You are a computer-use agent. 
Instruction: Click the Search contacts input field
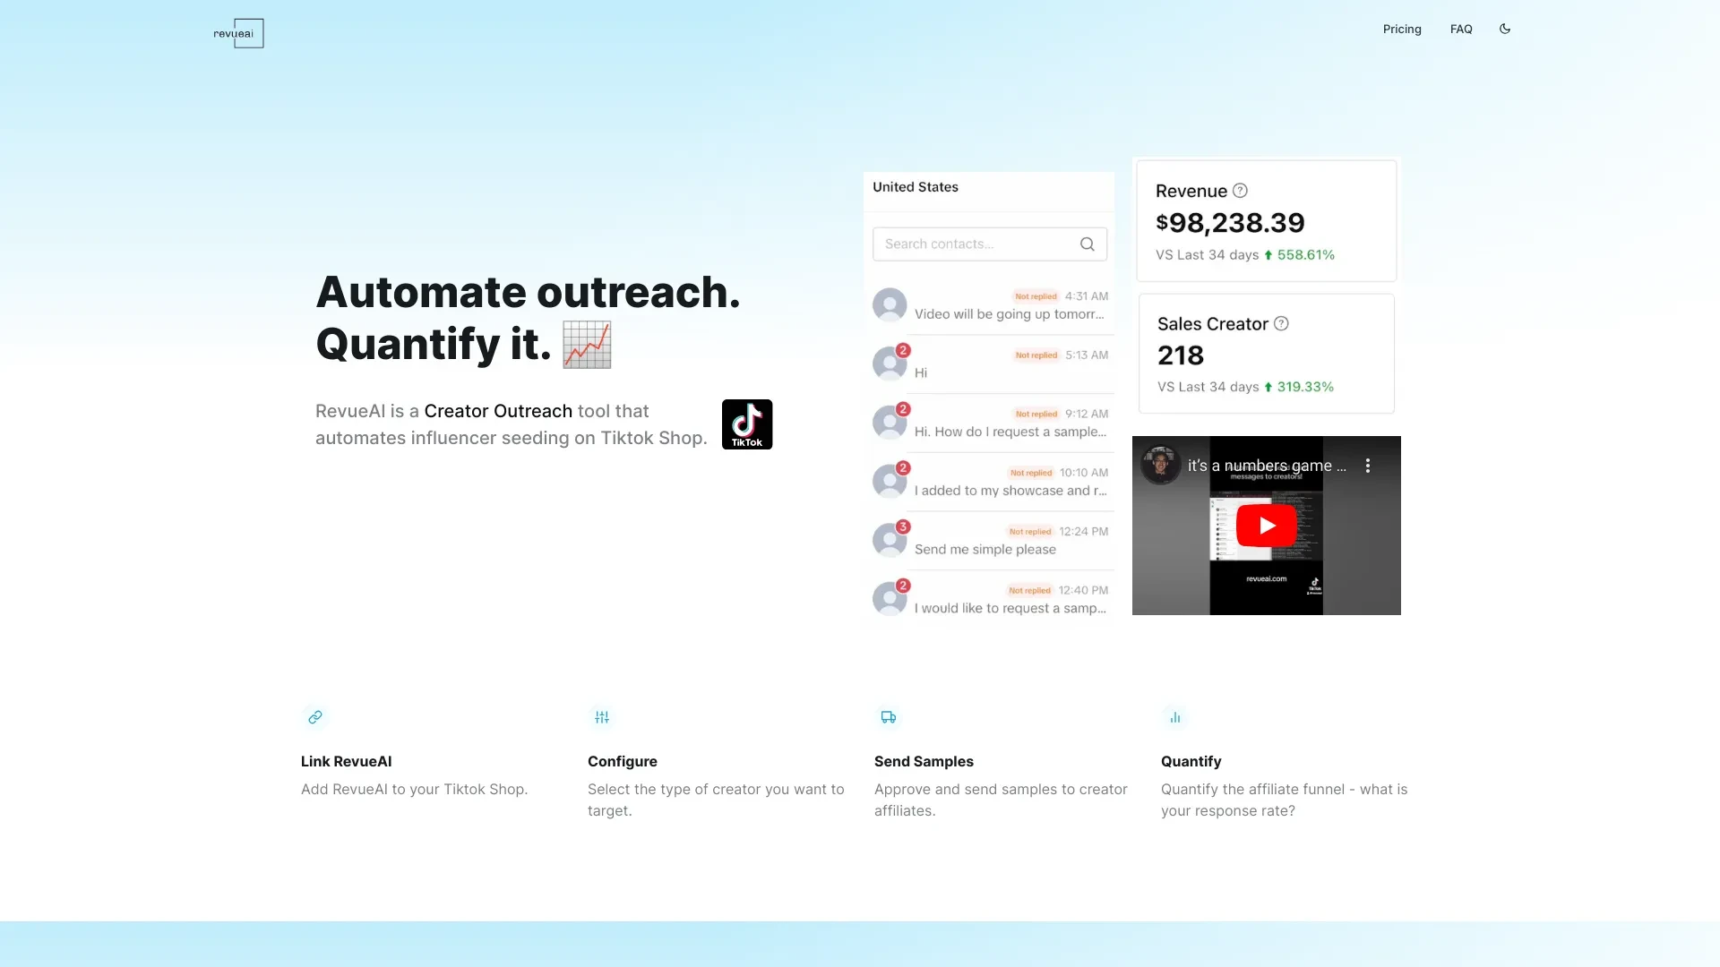990,244
